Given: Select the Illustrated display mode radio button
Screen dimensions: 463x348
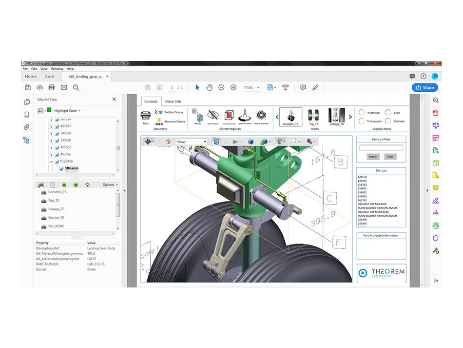Looking at the screenshot, I should tap(362, 112).
